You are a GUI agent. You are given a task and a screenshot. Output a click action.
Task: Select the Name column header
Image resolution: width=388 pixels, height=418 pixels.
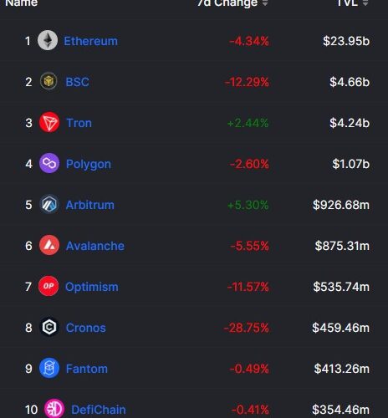pyautogui.click(x=22, y=3)
